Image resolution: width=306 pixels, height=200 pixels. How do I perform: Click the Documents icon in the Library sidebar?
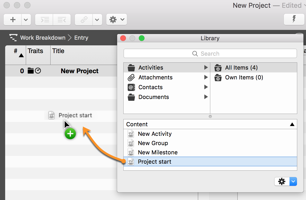131,97
